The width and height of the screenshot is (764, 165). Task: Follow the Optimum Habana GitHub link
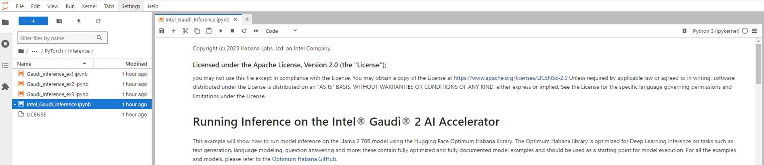click(x=304, y=159)
